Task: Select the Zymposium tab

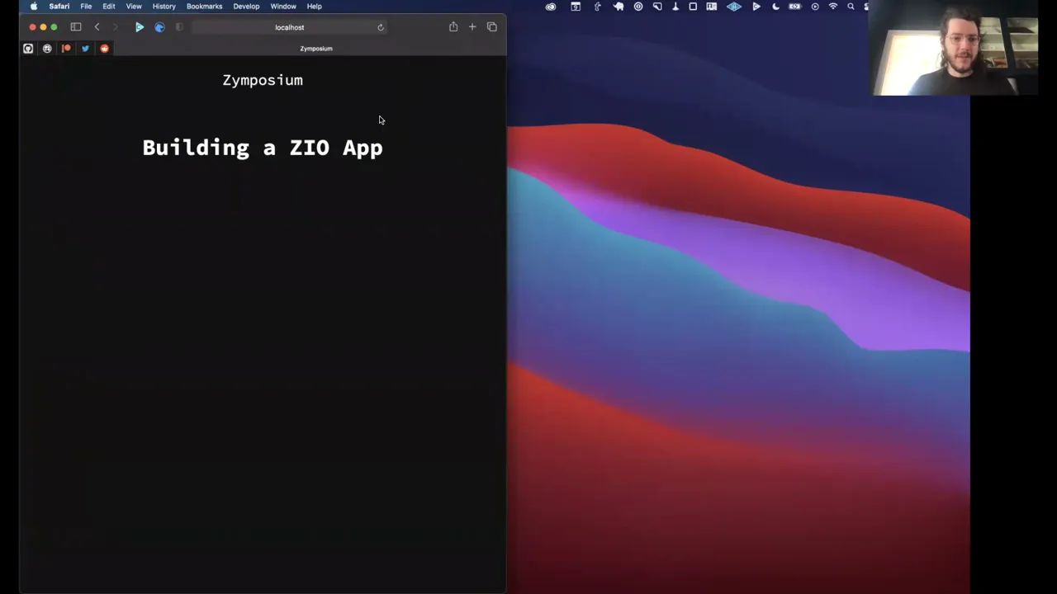Action: click(316, 49)
